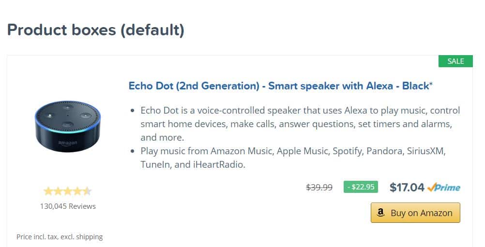Click the green -$22.95 discount badge
This screenshot has width=485, height=247.
click(x=361, y=187)
